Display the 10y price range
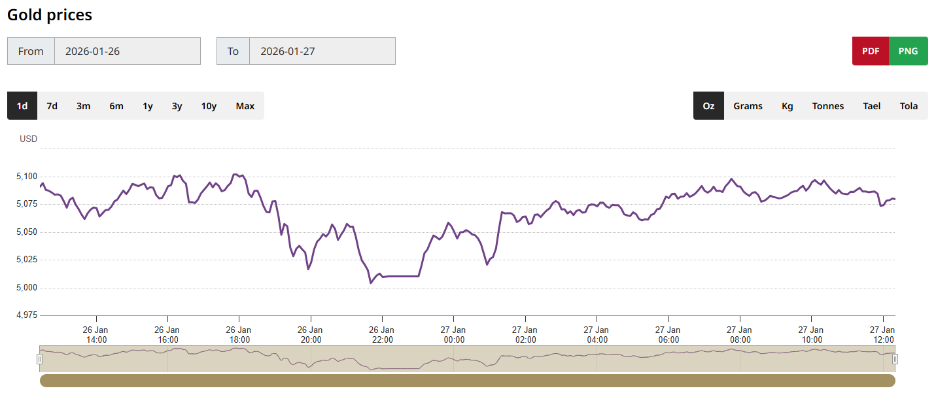This screenshot has height=399, width=936. (209, 106)
